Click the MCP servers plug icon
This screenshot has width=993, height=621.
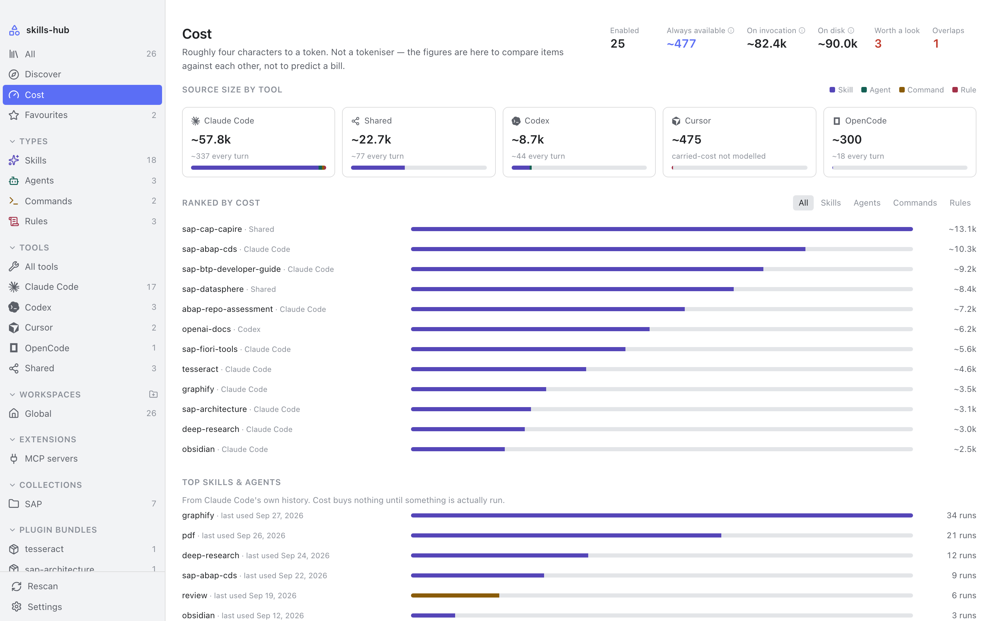tap(14, 459)
